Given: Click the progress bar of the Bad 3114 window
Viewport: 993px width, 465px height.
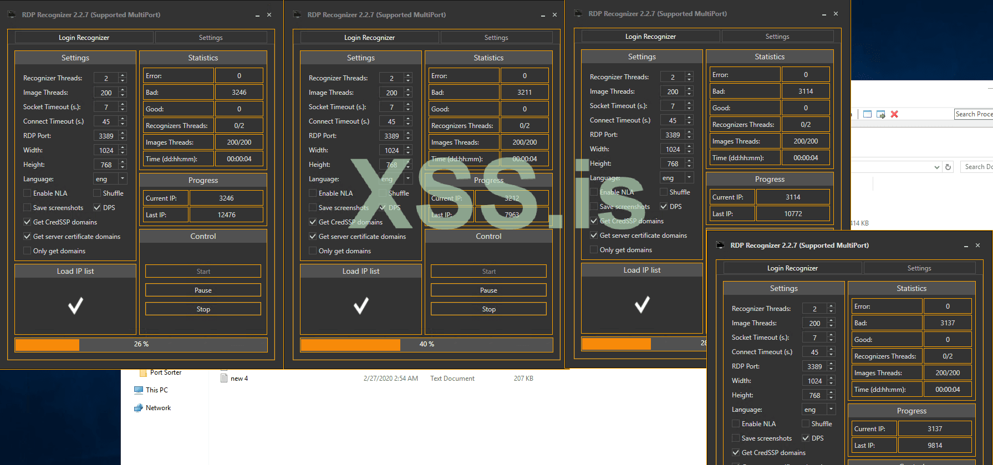Looking at the screenshot, I should click(x=644, y=344).
